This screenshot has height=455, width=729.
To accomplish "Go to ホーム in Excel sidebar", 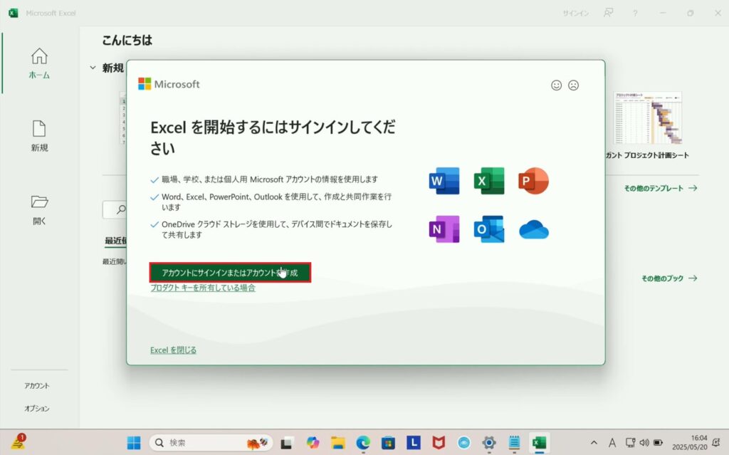I will (40, 63).
